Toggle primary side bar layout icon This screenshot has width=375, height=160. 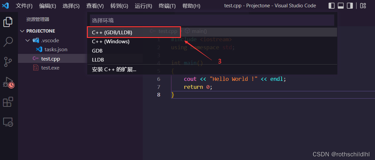coord(331,6)
